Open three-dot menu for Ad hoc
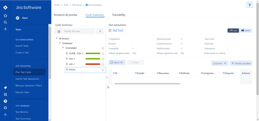Image resolution: width=259 pixels, height=121 pixels. [103, 70]
